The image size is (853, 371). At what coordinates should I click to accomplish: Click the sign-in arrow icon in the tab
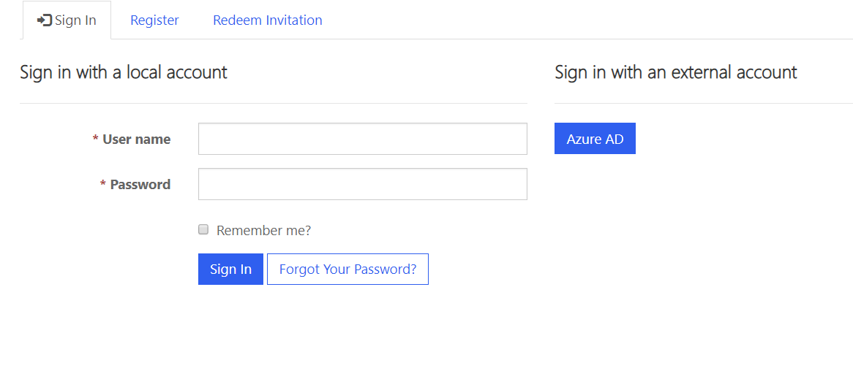point(44,20)
